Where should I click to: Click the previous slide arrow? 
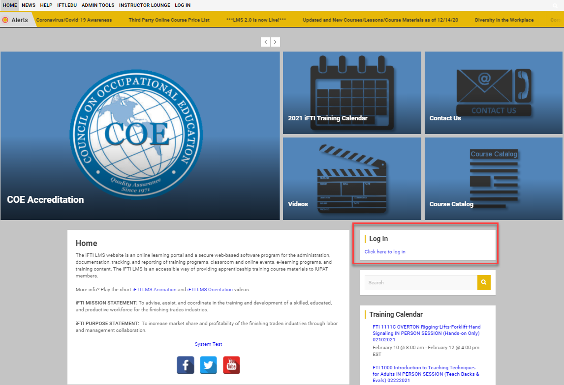(265, 42)
